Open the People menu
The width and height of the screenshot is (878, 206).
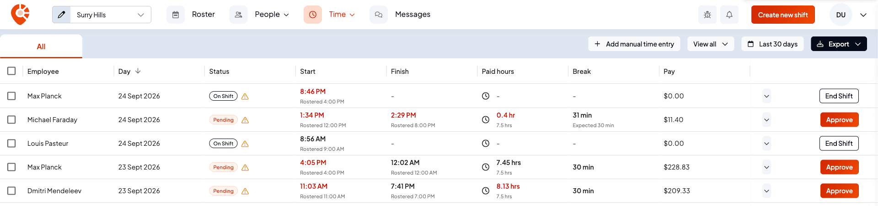coord(272,15)
